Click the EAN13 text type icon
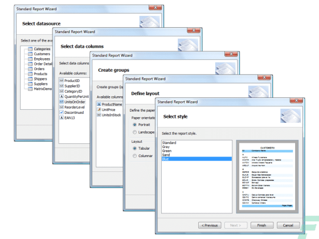Image resolution: width=319 pixels, height=239 pixels. [62, 118]
